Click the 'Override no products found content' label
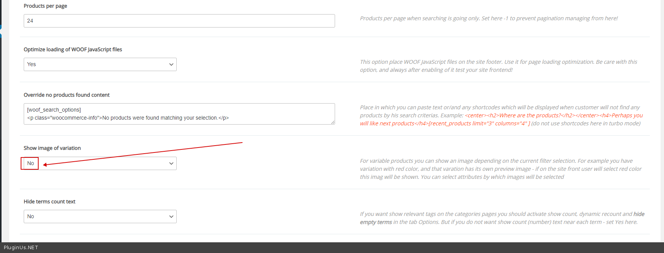 [67, 95]
